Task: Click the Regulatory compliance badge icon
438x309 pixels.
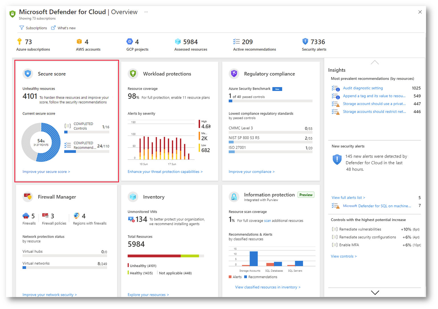Action: [x=234, y=74]
